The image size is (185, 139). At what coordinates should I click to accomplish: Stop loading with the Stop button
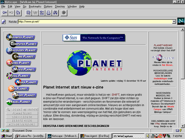[x=64, y=13]
